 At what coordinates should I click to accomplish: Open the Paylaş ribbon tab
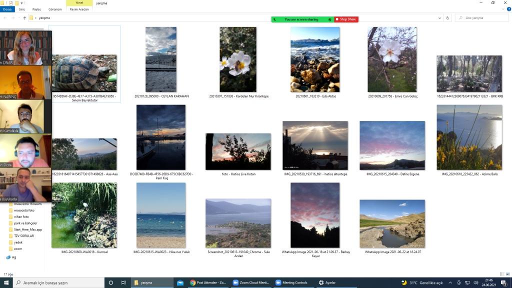[x=36, y=9]
